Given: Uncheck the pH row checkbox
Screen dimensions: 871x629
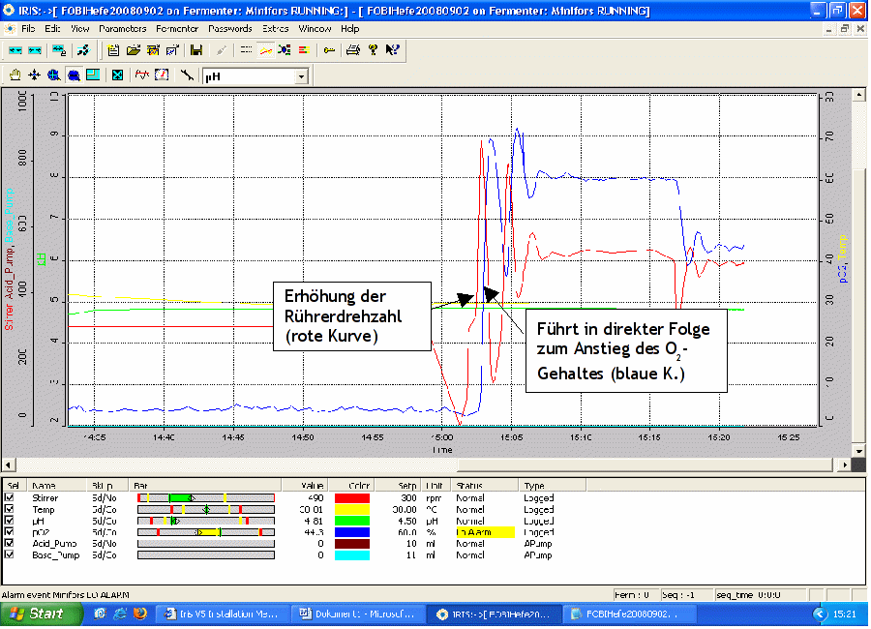Looking at the screenshot, I should pyautogui.click(x=9, y=522).
